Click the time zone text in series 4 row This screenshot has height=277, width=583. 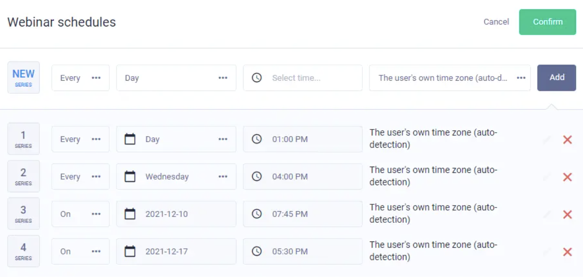tap(433, 251)
